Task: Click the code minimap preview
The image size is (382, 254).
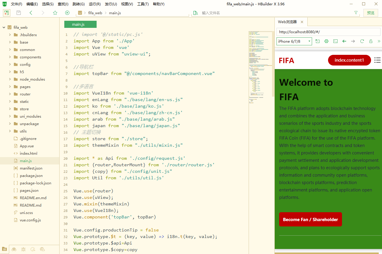Action: click(x=260, y=67)
